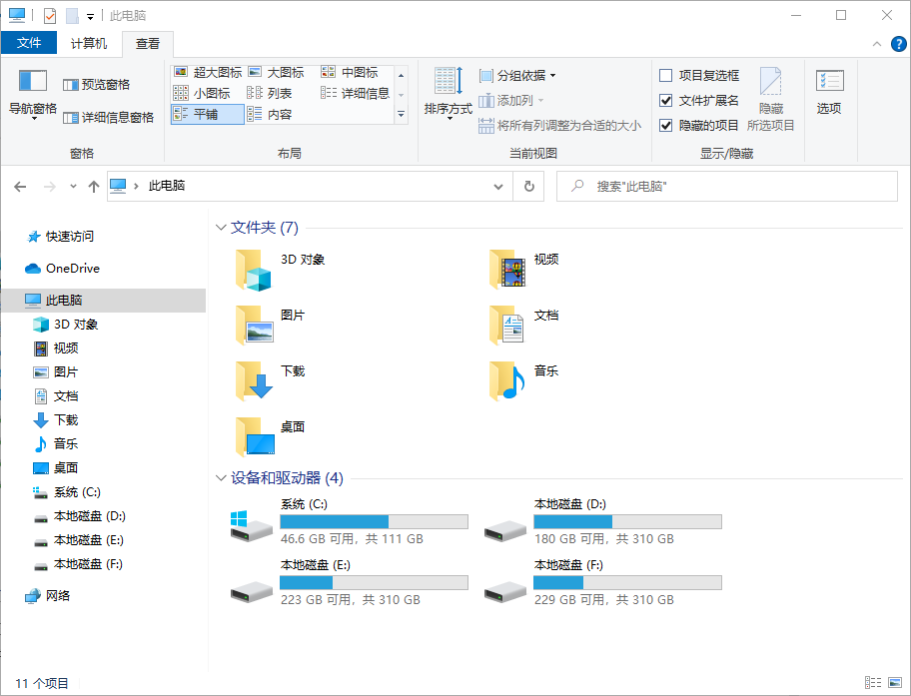Select 列表 layout
This screenshot has width=911, height=696.
pyautogui.click(x=269, y=93)
